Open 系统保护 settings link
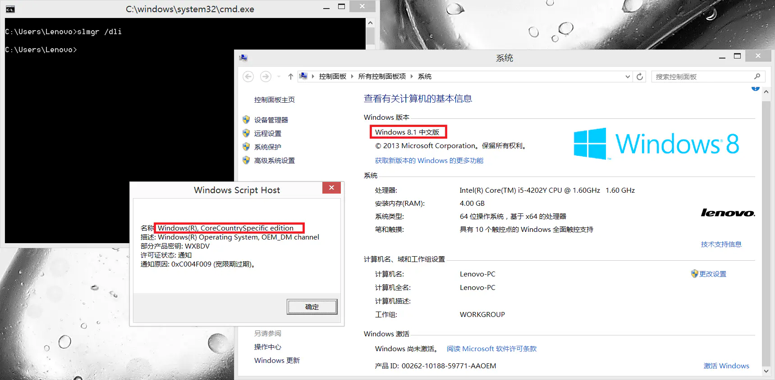 click(x=267, y=147)
